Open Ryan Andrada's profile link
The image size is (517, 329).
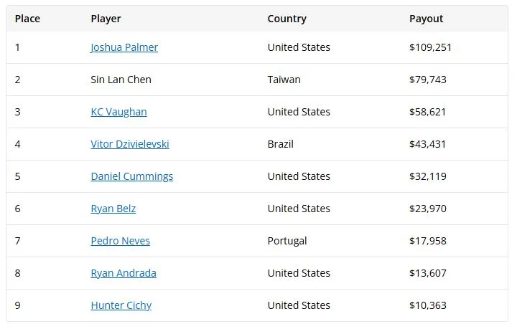click(x=124, y=273)
